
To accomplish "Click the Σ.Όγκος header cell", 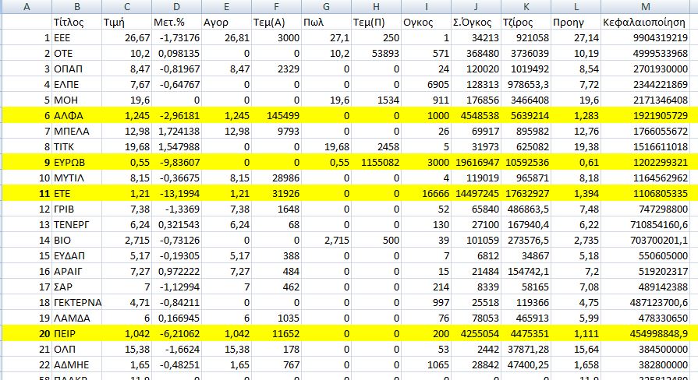I will point(476,23).
